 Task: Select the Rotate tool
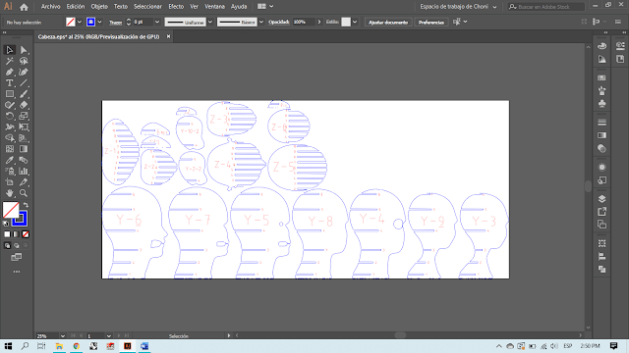10,116
